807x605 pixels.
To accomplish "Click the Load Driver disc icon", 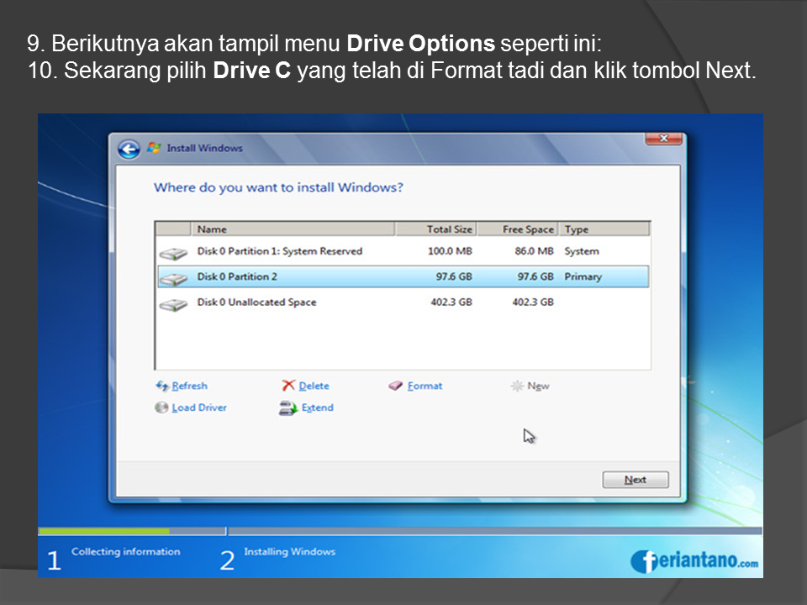I will pyautogui.click(x=161, y=408).
